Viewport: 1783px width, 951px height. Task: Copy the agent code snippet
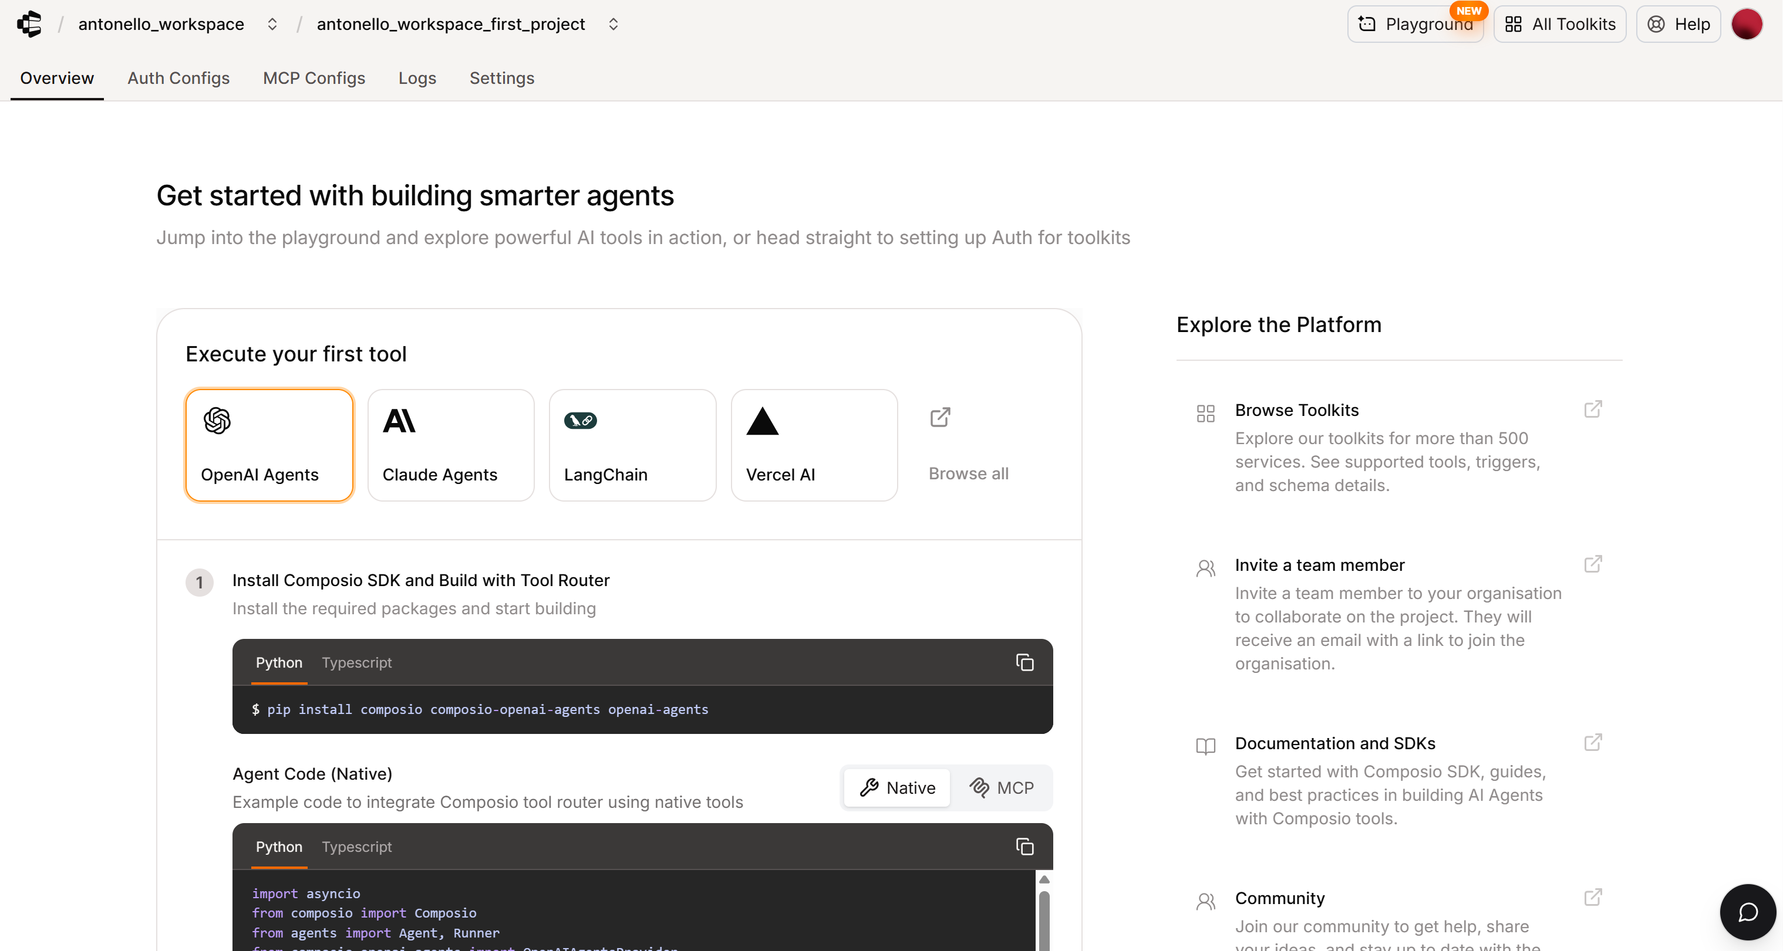click(1024, 846)
